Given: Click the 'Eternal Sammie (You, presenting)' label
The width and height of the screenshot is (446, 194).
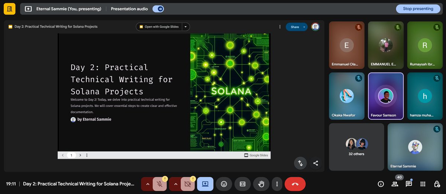Looking at the screenshot, I should click(x=69, y=9).
